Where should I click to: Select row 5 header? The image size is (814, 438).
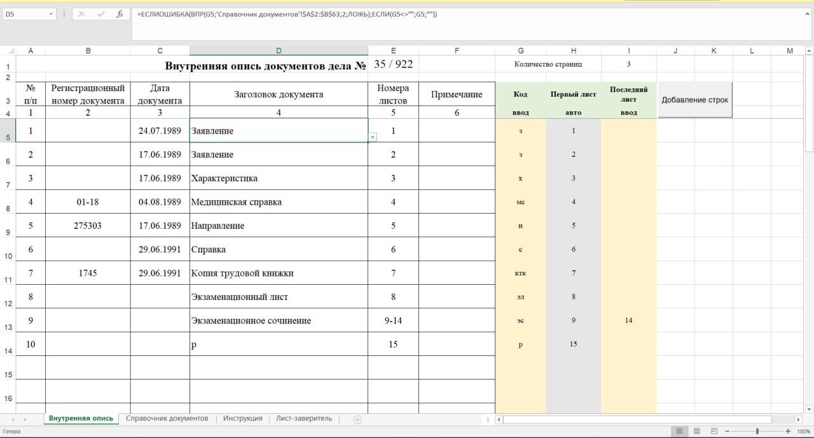[x=8, y=131]
